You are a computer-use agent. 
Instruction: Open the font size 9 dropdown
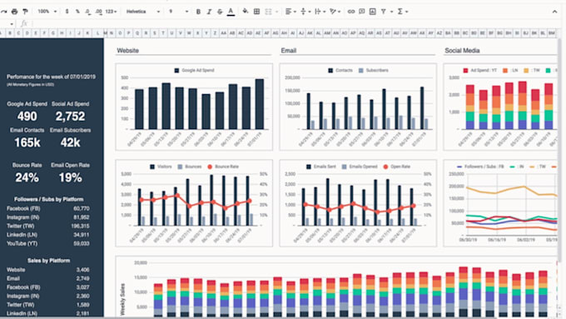click(x=179, y=12)
